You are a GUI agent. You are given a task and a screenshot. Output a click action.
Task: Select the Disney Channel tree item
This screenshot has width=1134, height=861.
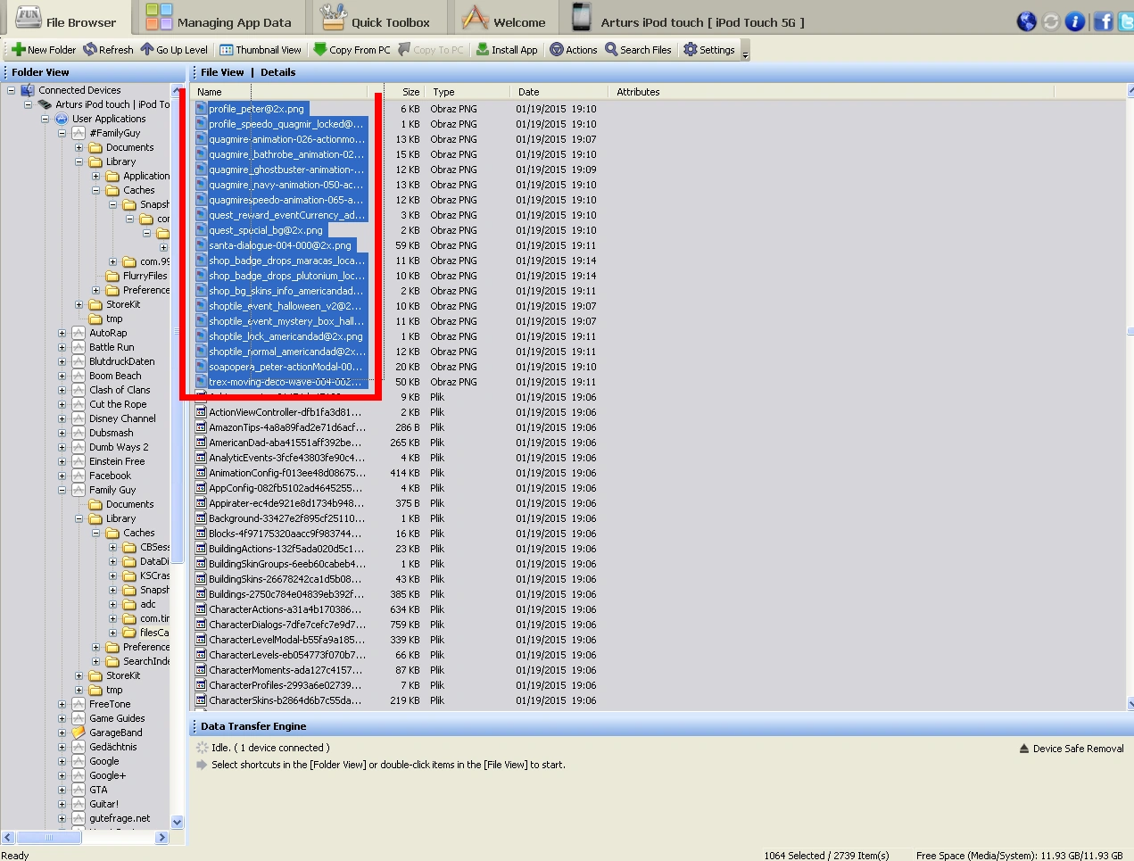[122, 418]
